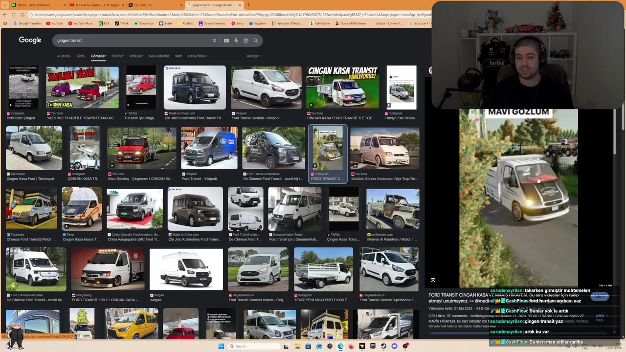Open the YouTube bookmark
This screenshot has width=626, height=352.
point(55,23)
